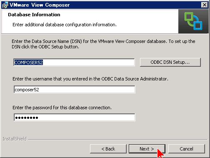Select the masked password input field
210x158 pixels.
[x=75, y=118]
